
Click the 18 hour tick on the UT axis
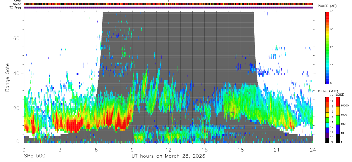pos(241,149)
